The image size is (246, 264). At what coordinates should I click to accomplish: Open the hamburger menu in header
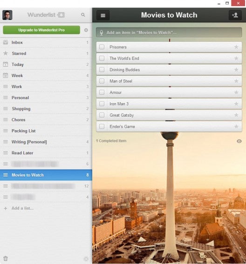[x=103, y=15]
